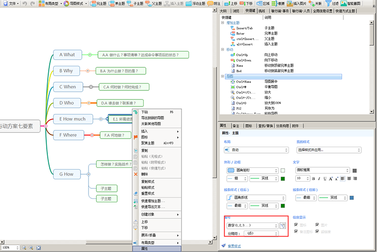The image size is (377, 252).
Task: Toggle the 图标 checkbox under 信息显示
Action: click(296, 225)
